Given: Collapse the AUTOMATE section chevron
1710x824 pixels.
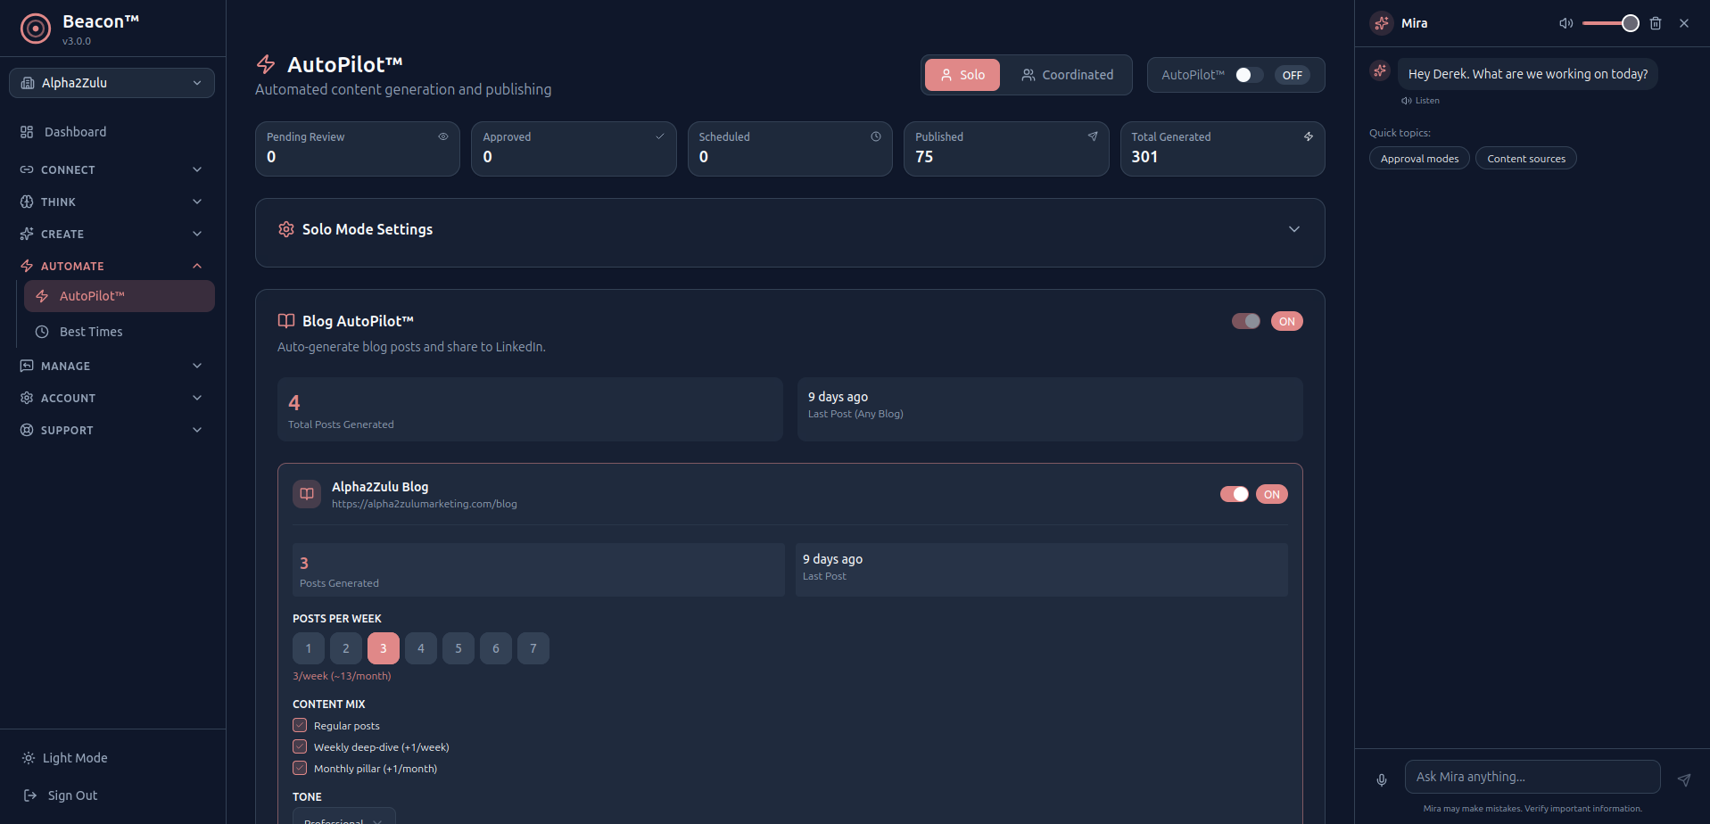Looking at the screenshot, I should [197, 266].
